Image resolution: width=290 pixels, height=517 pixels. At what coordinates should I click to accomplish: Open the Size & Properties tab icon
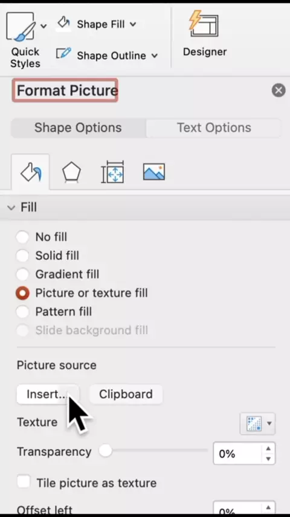pos(112,172)
